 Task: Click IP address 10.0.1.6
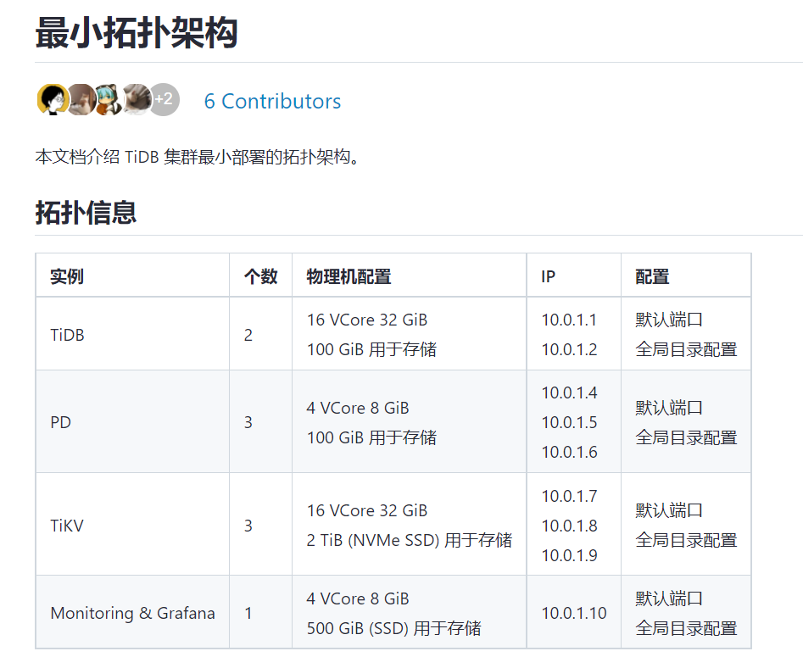point(569,452)
